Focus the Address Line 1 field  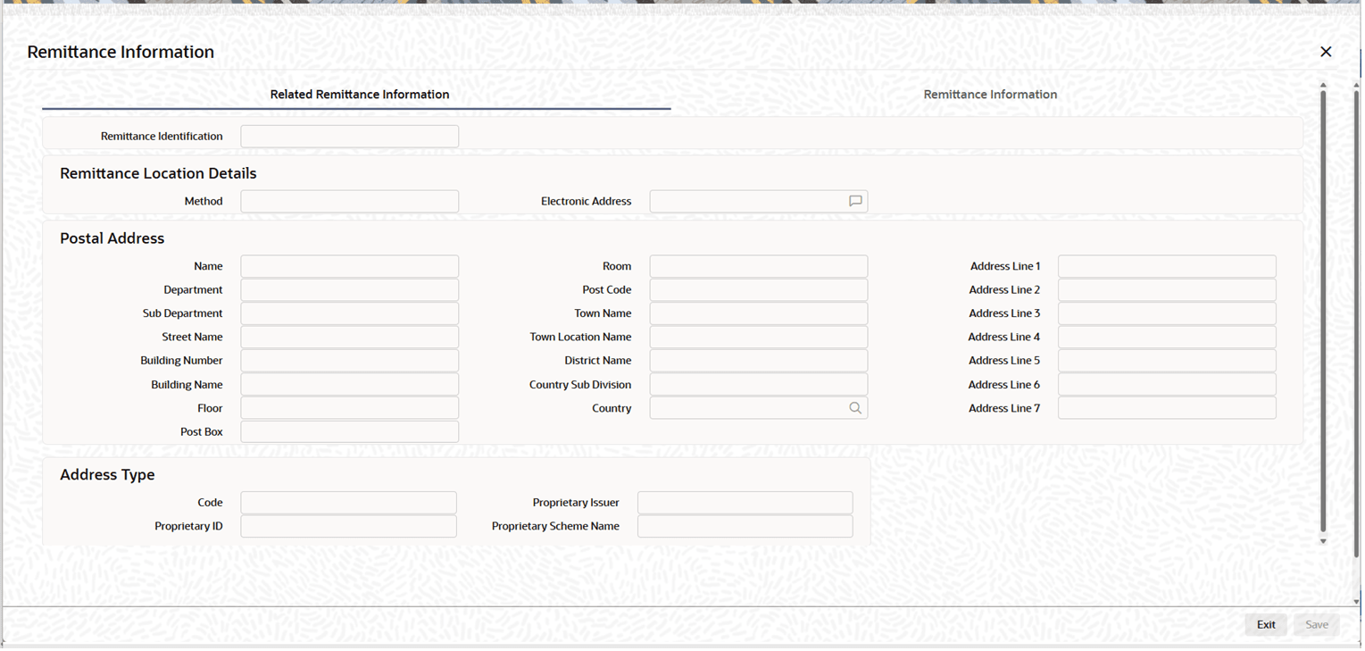pyautogui.click(x=1167, y=266)
